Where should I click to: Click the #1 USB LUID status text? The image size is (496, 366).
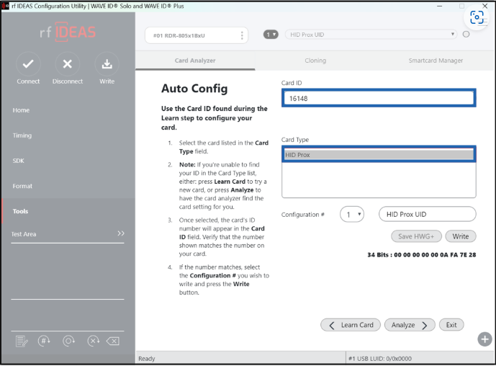(380, 359)
